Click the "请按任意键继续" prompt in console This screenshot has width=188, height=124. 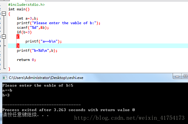click(25, 115)
